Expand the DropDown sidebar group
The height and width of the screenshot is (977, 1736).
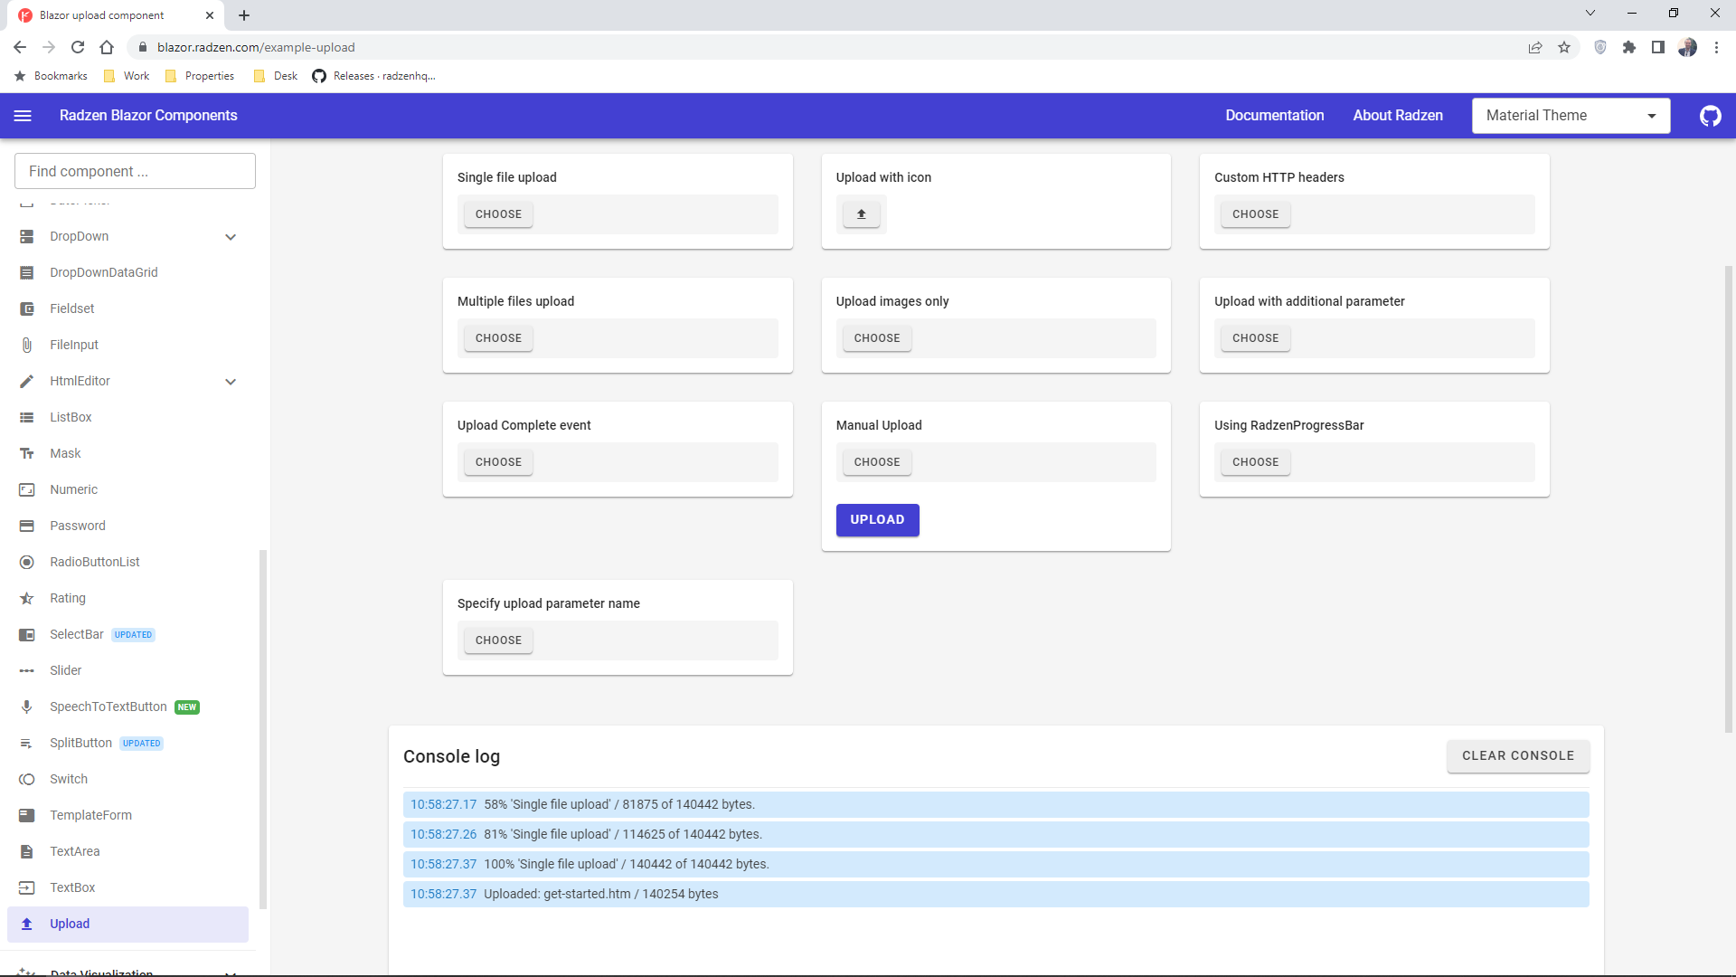tap(231, 237)
